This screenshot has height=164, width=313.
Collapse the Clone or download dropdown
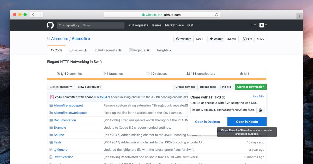coord(250,87)
